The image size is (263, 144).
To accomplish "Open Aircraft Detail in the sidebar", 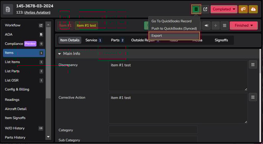I will [x=24, y=109].
